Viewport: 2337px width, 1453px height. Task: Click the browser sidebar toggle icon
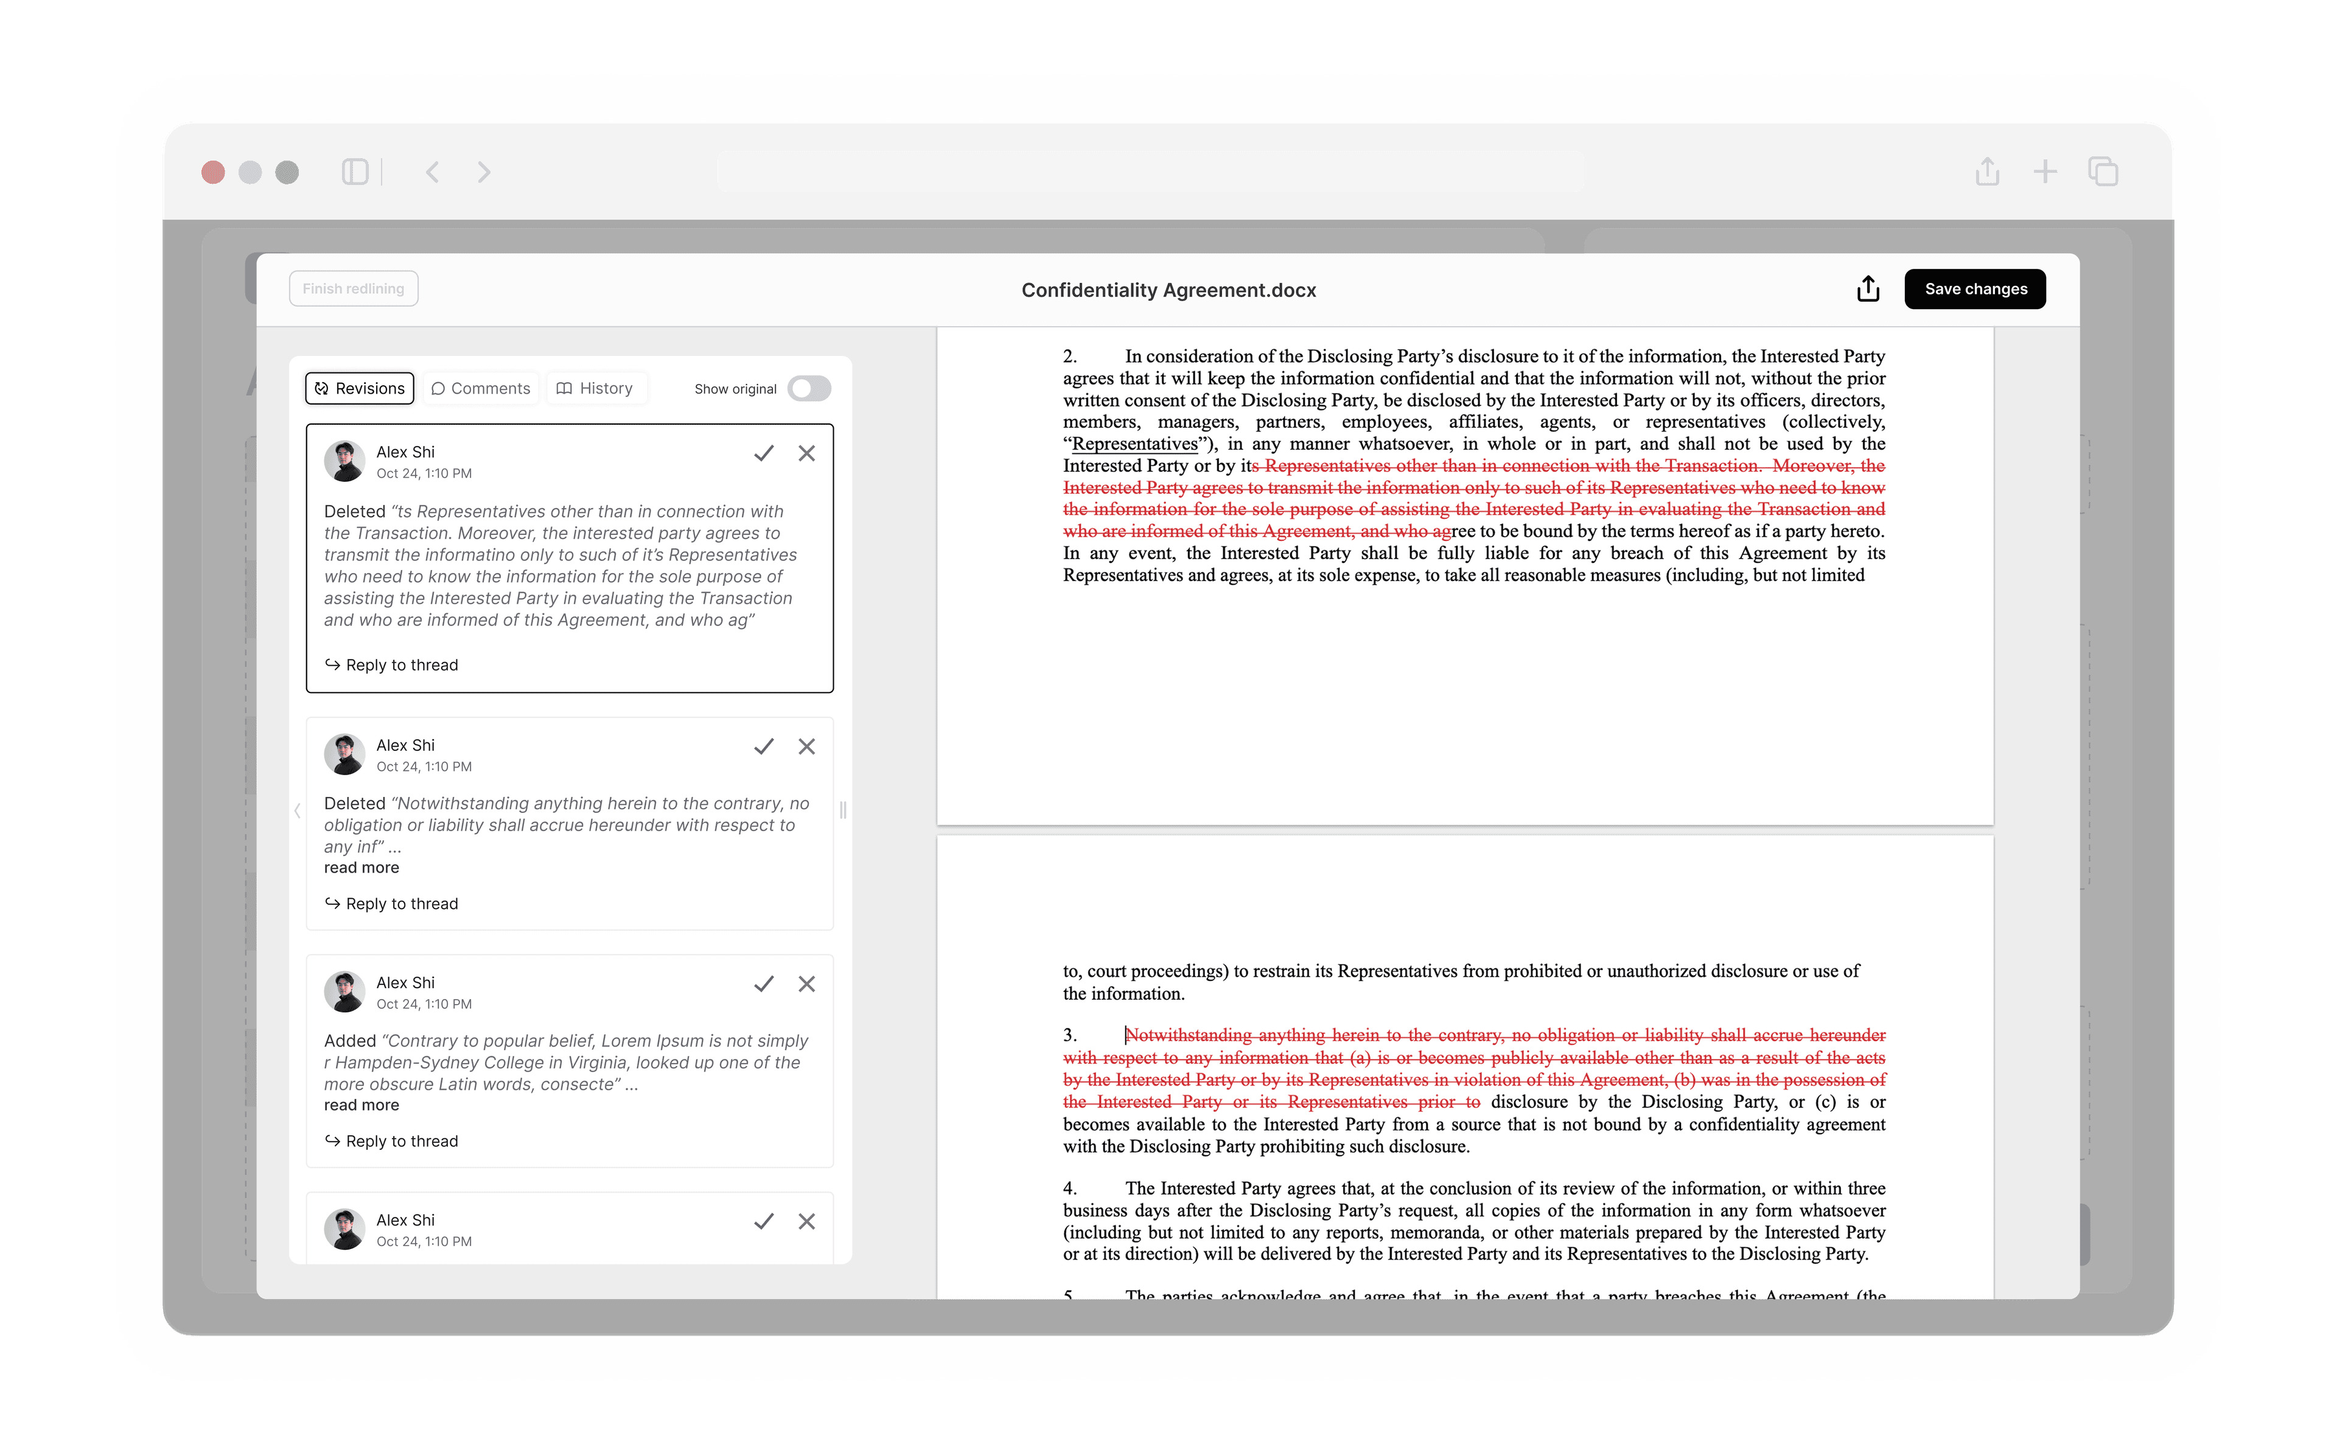pyautogui.click(x=355, y=172)
